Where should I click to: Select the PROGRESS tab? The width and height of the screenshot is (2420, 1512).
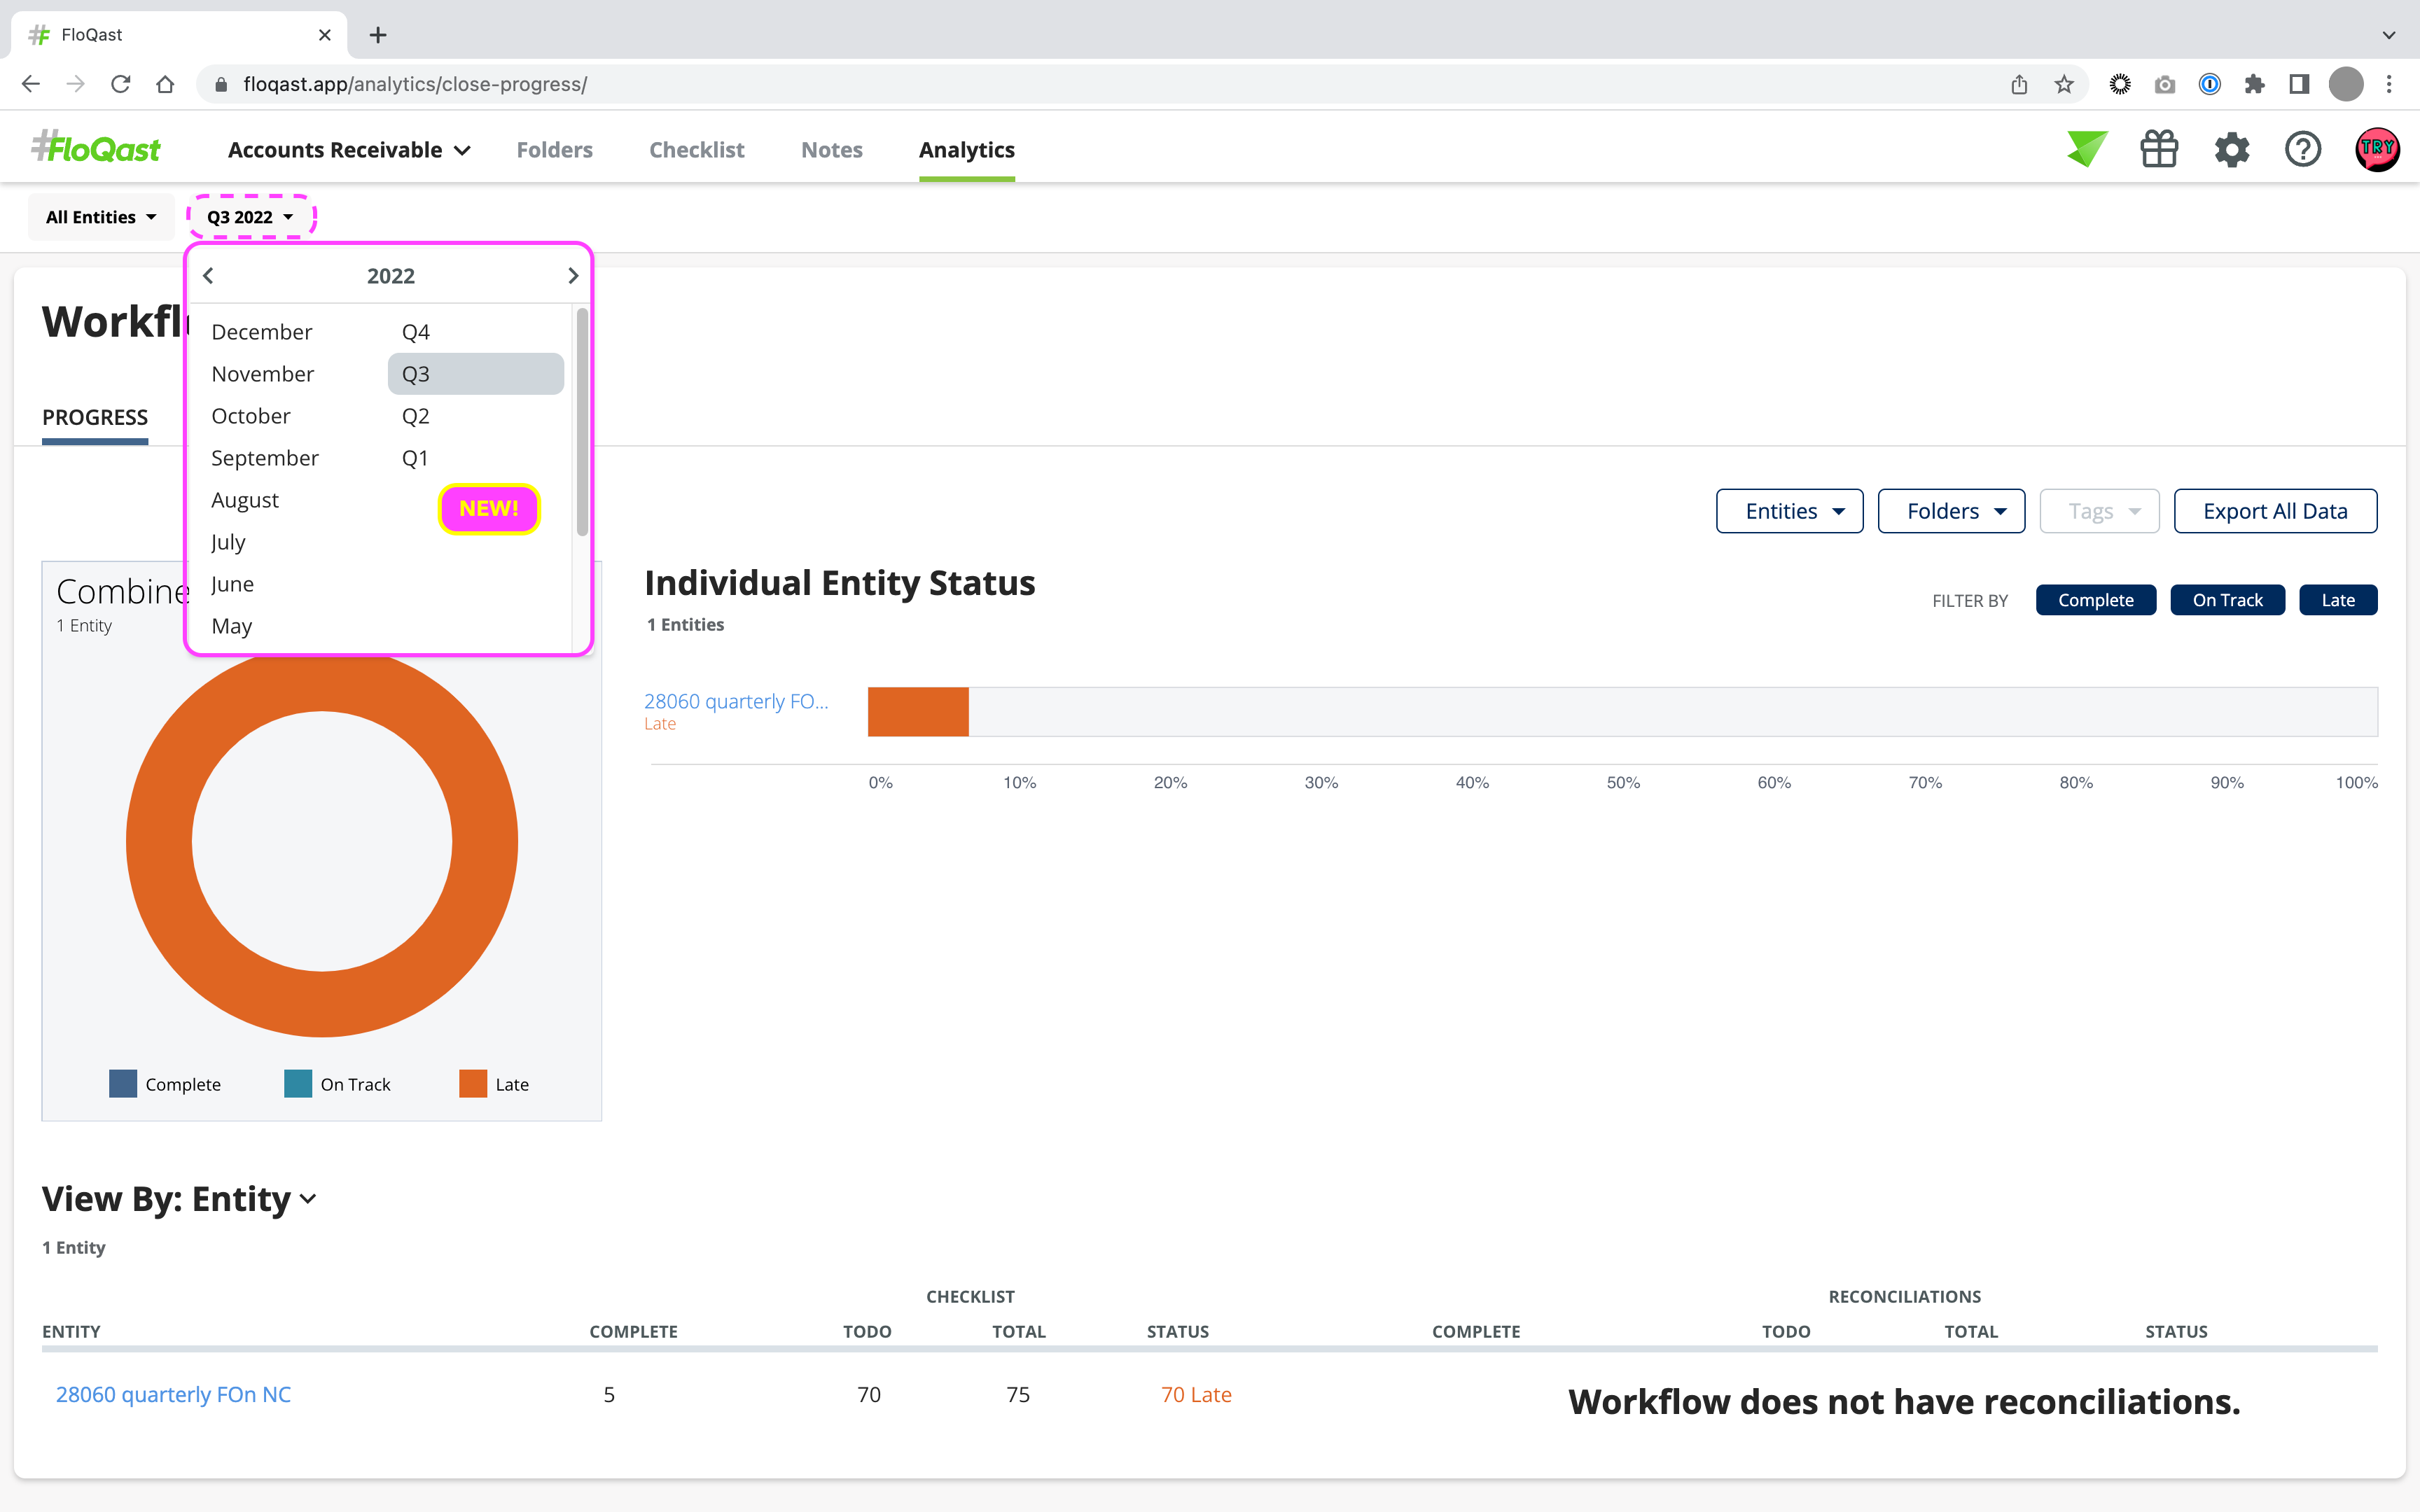coord(95,417)
